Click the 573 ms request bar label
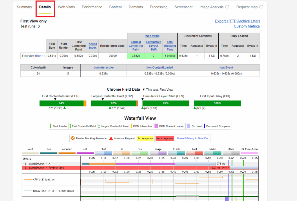 [x=221, y=164]
